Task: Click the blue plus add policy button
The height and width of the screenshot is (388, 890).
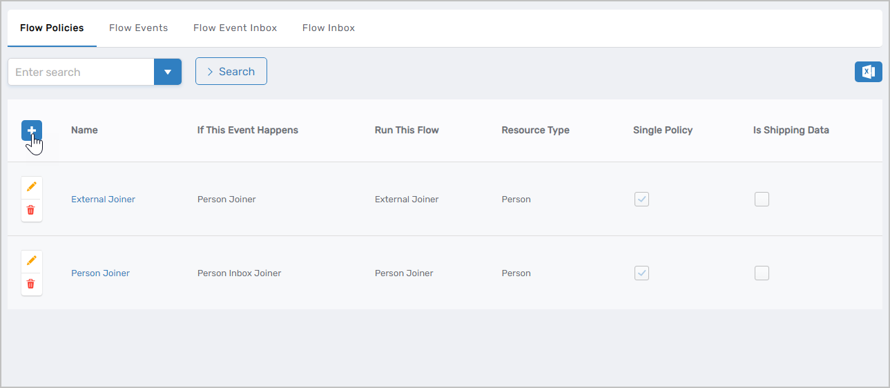Action: pyautogui.click(x=32, y=130)
